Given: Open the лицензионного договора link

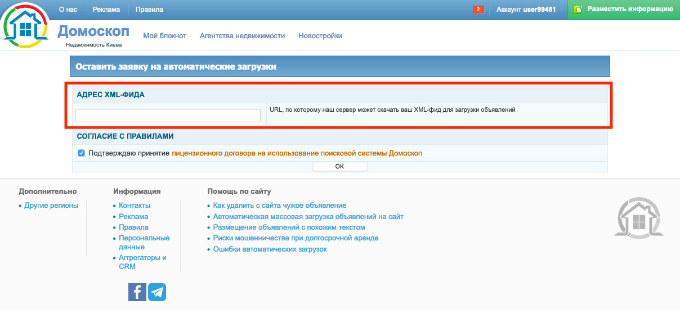Looking at the screenshot, I should [x=297, y=153].
